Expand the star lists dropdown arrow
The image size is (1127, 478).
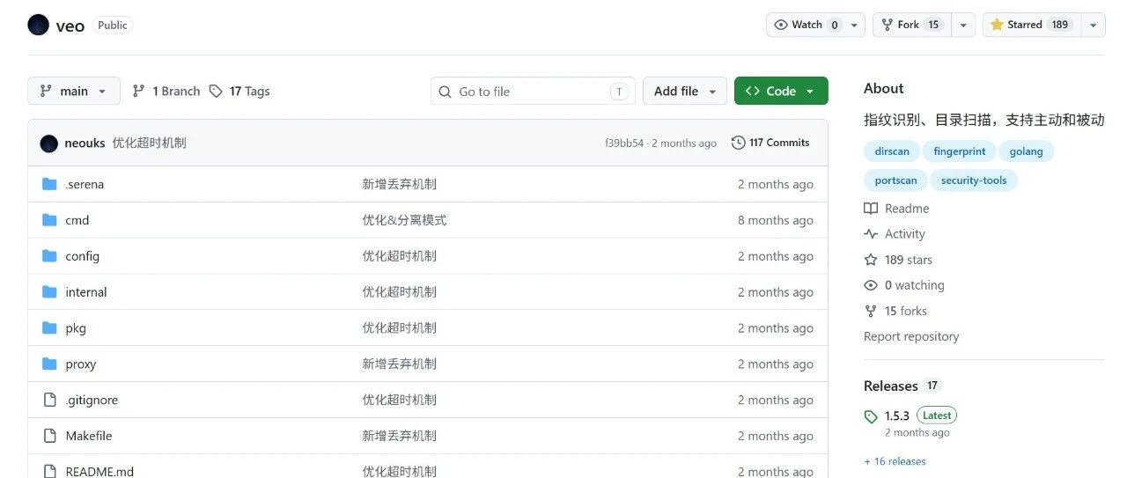[1093, 25]
